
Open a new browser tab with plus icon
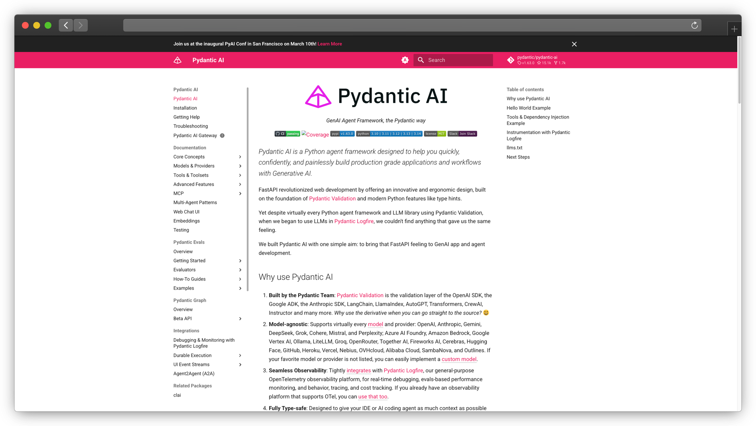734,29
